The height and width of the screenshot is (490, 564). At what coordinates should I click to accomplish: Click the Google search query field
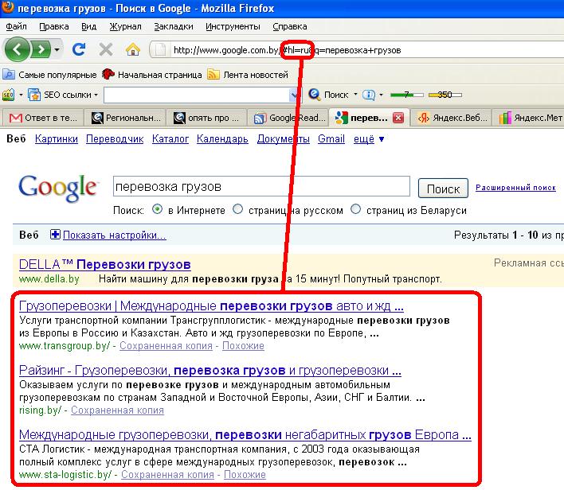(x=261, y=186)
